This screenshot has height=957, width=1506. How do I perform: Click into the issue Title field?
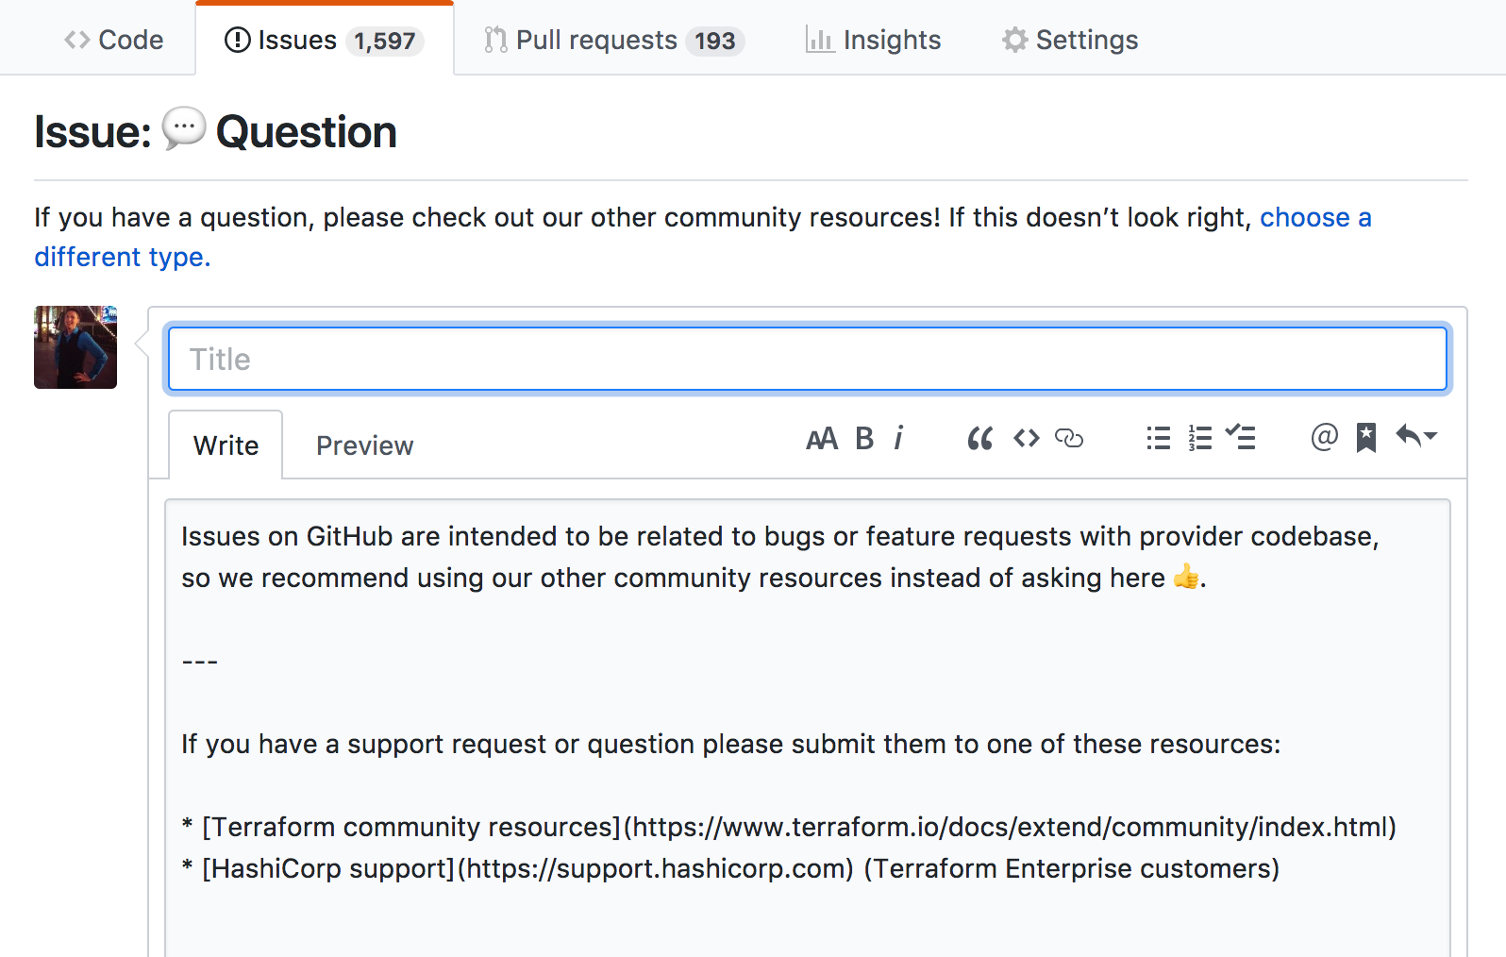(807, 359)
